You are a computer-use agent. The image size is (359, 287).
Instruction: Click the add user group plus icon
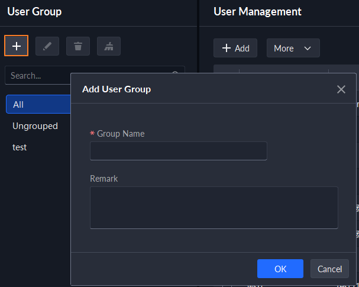tap(17, 46)
